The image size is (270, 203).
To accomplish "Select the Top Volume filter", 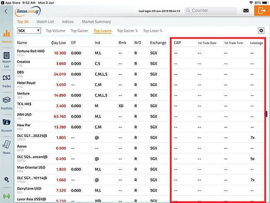I will (x=55, y=31).
